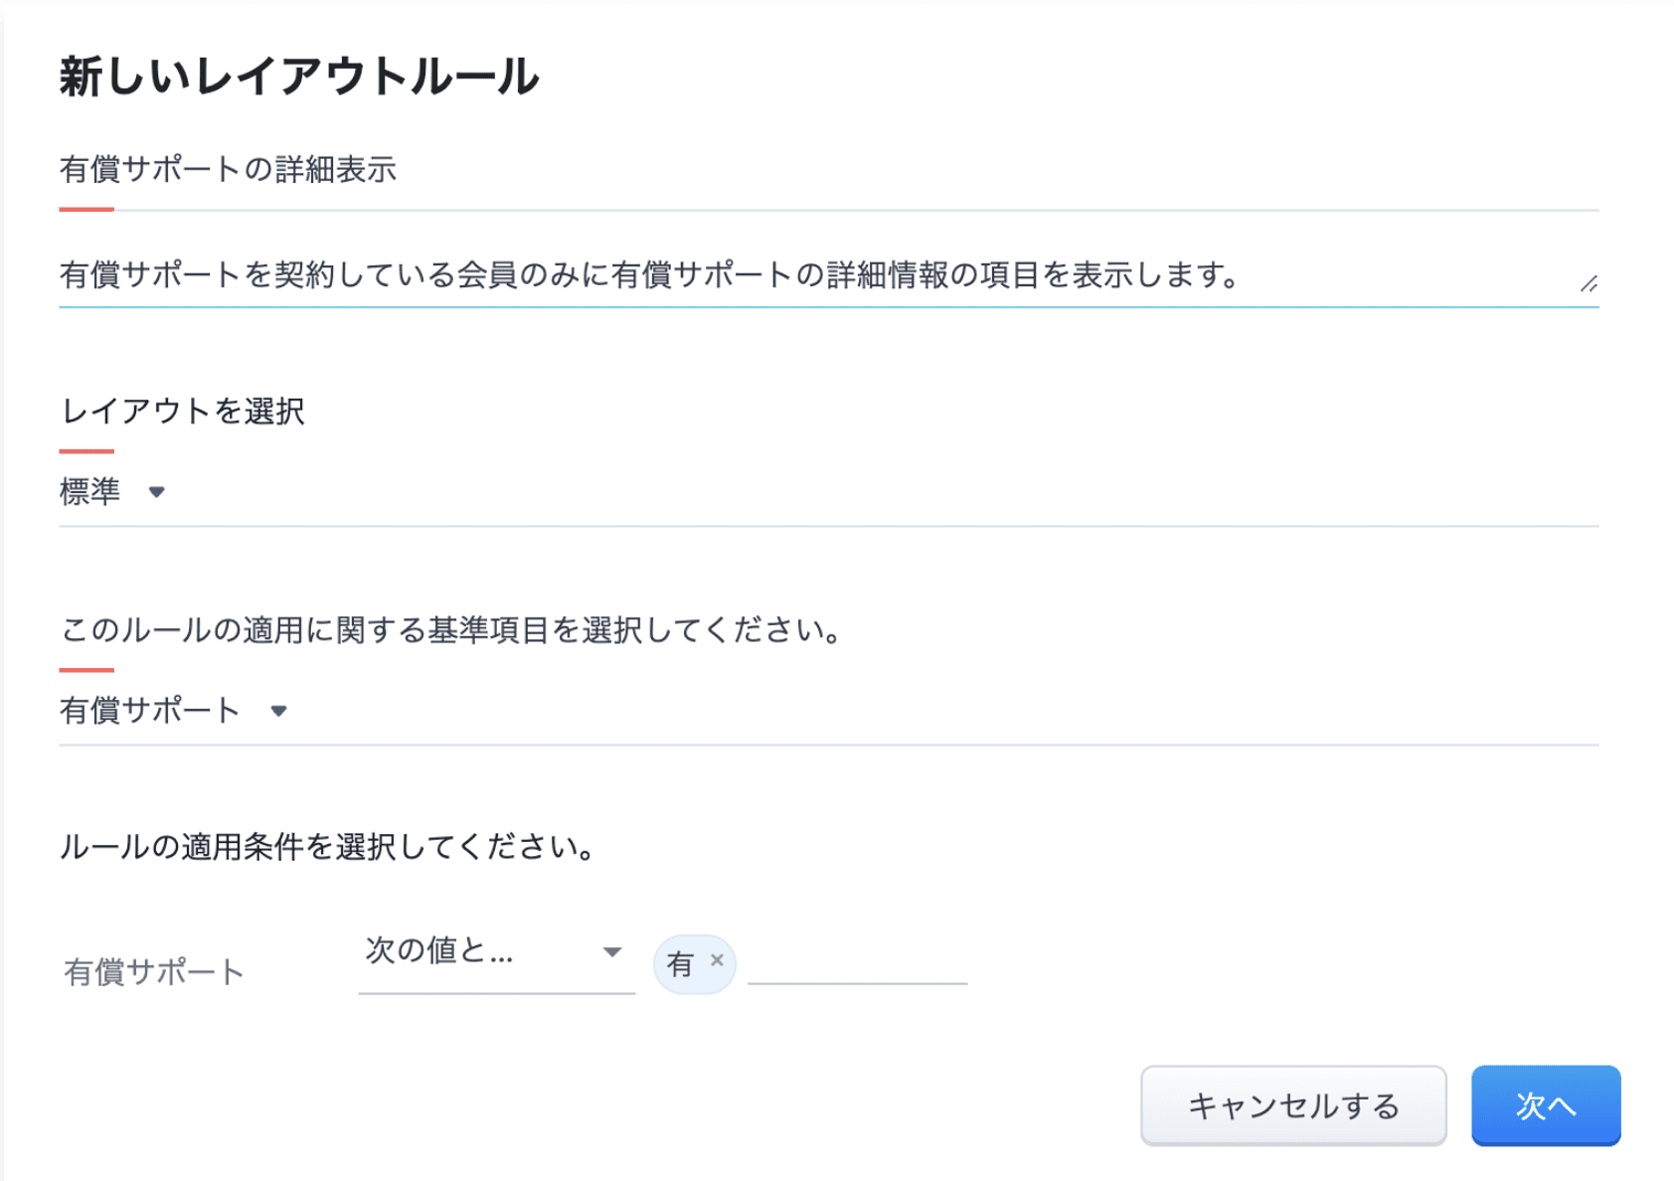Click the レイアウトを選択 label
Screen dimensions: 1674x1181
184,412
